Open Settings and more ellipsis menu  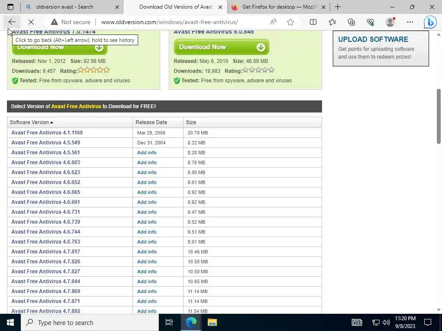[410, 22]
